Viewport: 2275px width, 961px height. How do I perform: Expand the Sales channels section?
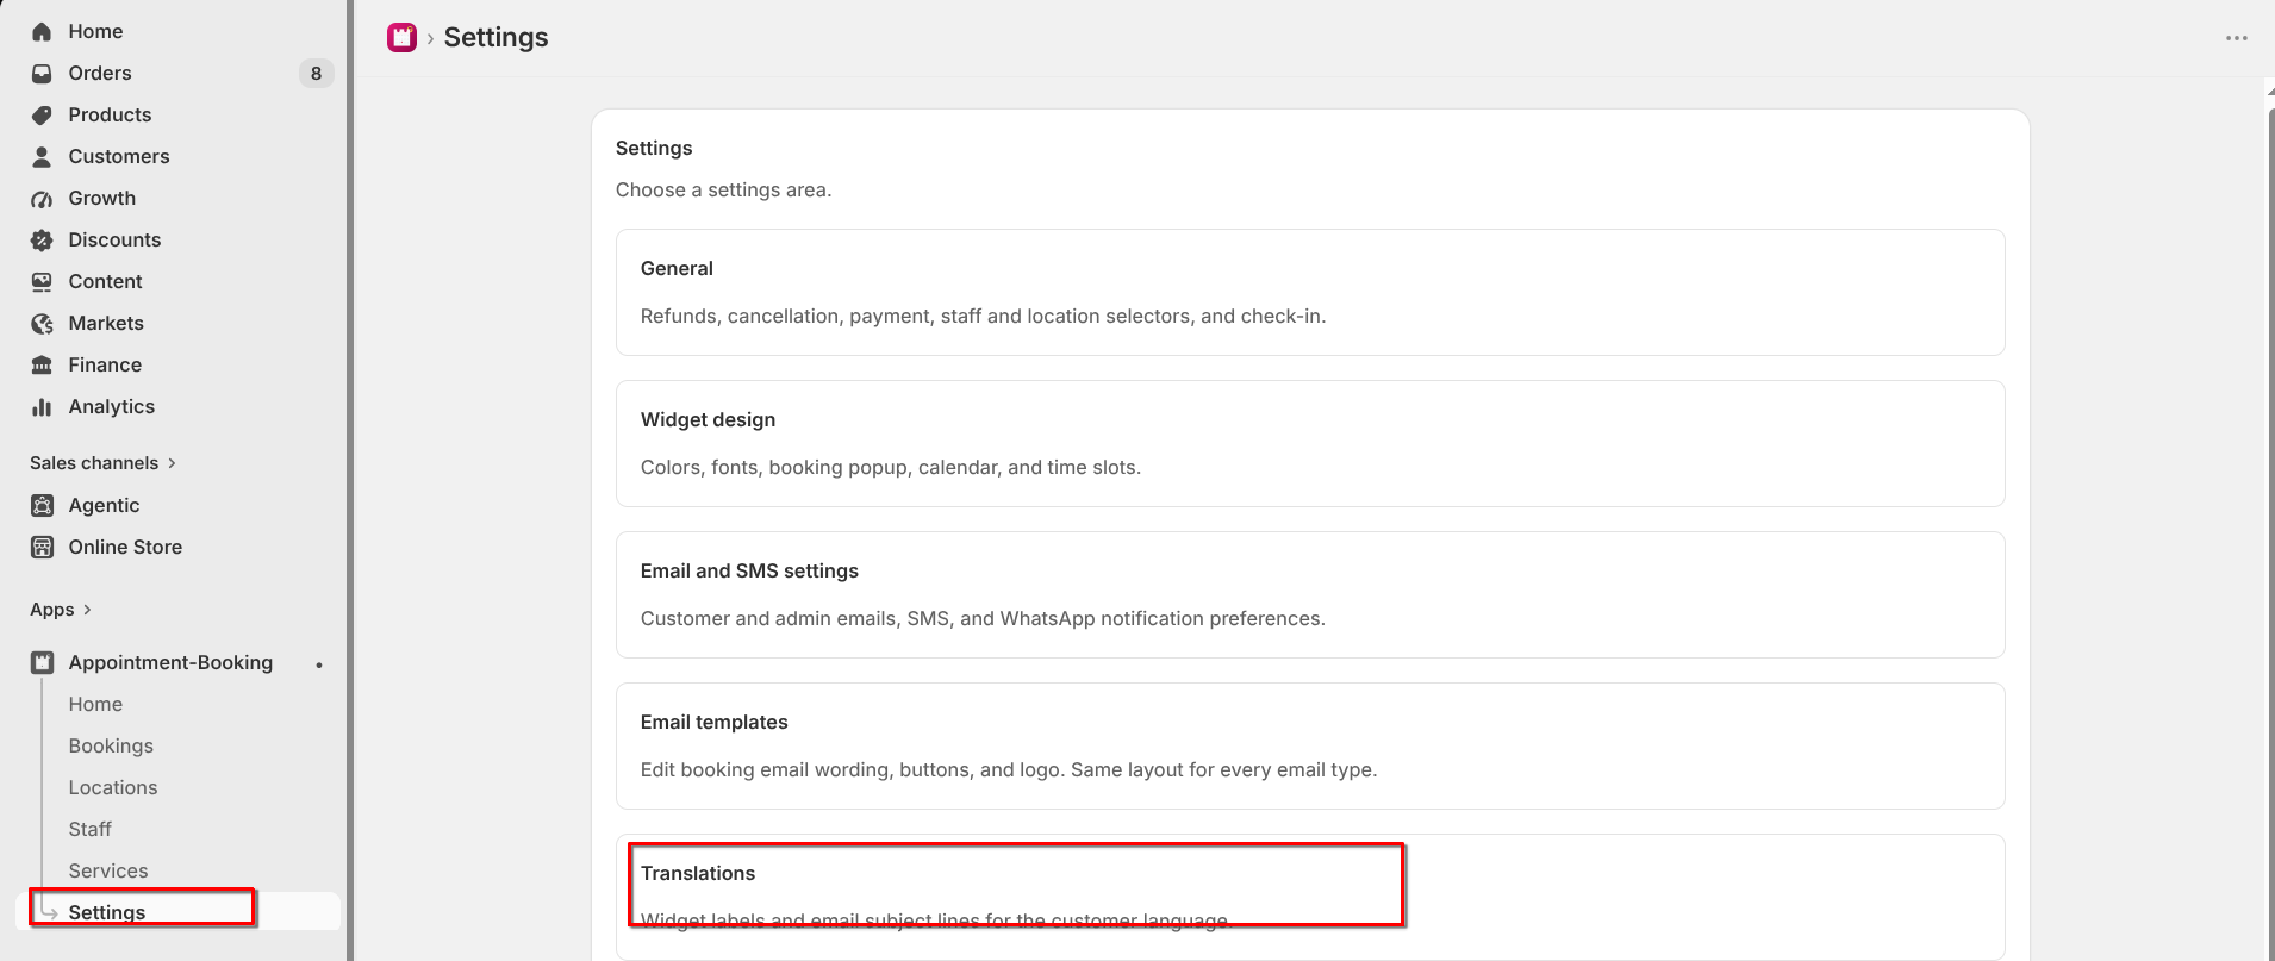pyautogui.click(x=102, y=463)
